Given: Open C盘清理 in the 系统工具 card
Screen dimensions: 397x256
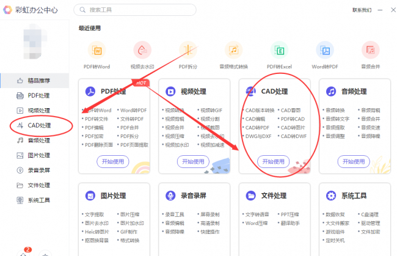Looking at the screenshot, I should tap(370, 214).
